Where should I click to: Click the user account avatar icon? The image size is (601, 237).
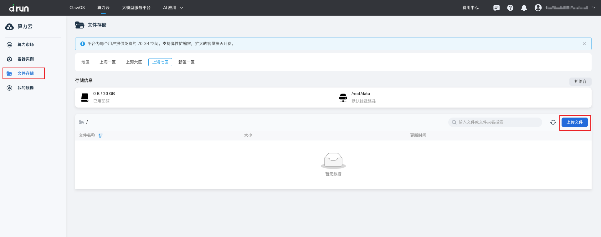pyautogui.click(x=538, y=8)
